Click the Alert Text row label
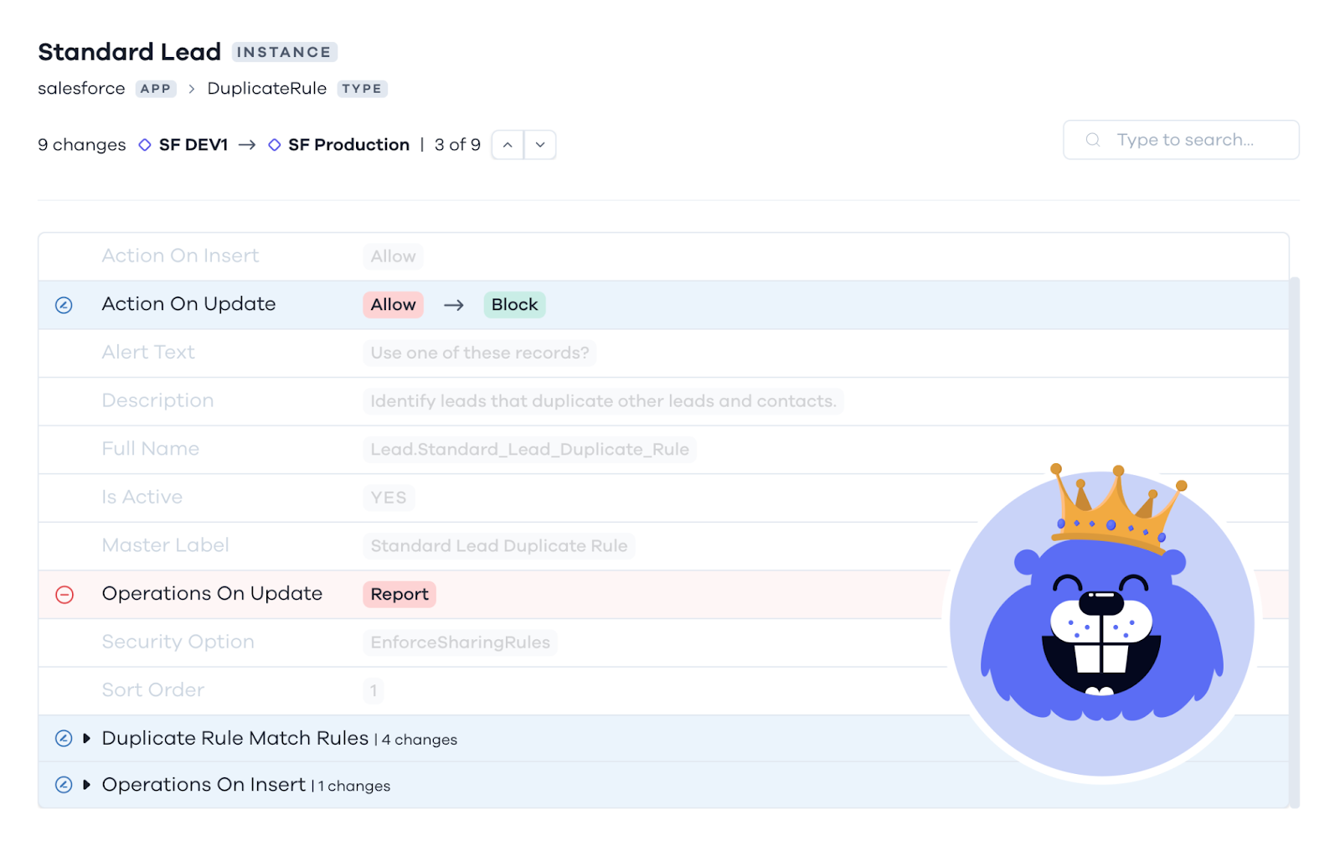The image size is (1340, 846). pos(148,353)
